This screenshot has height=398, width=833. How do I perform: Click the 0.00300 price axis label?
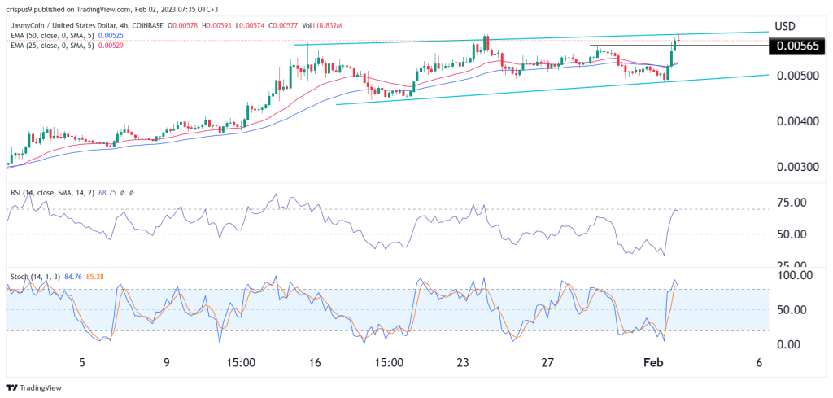click(797, 168)
